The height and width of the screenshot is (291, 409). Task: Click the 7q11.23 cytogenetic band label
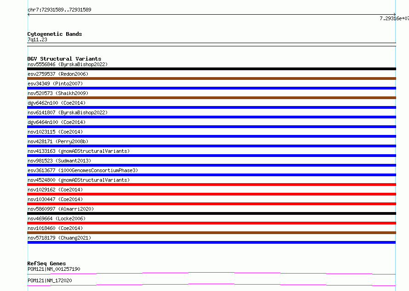click(x=37, y=39)
